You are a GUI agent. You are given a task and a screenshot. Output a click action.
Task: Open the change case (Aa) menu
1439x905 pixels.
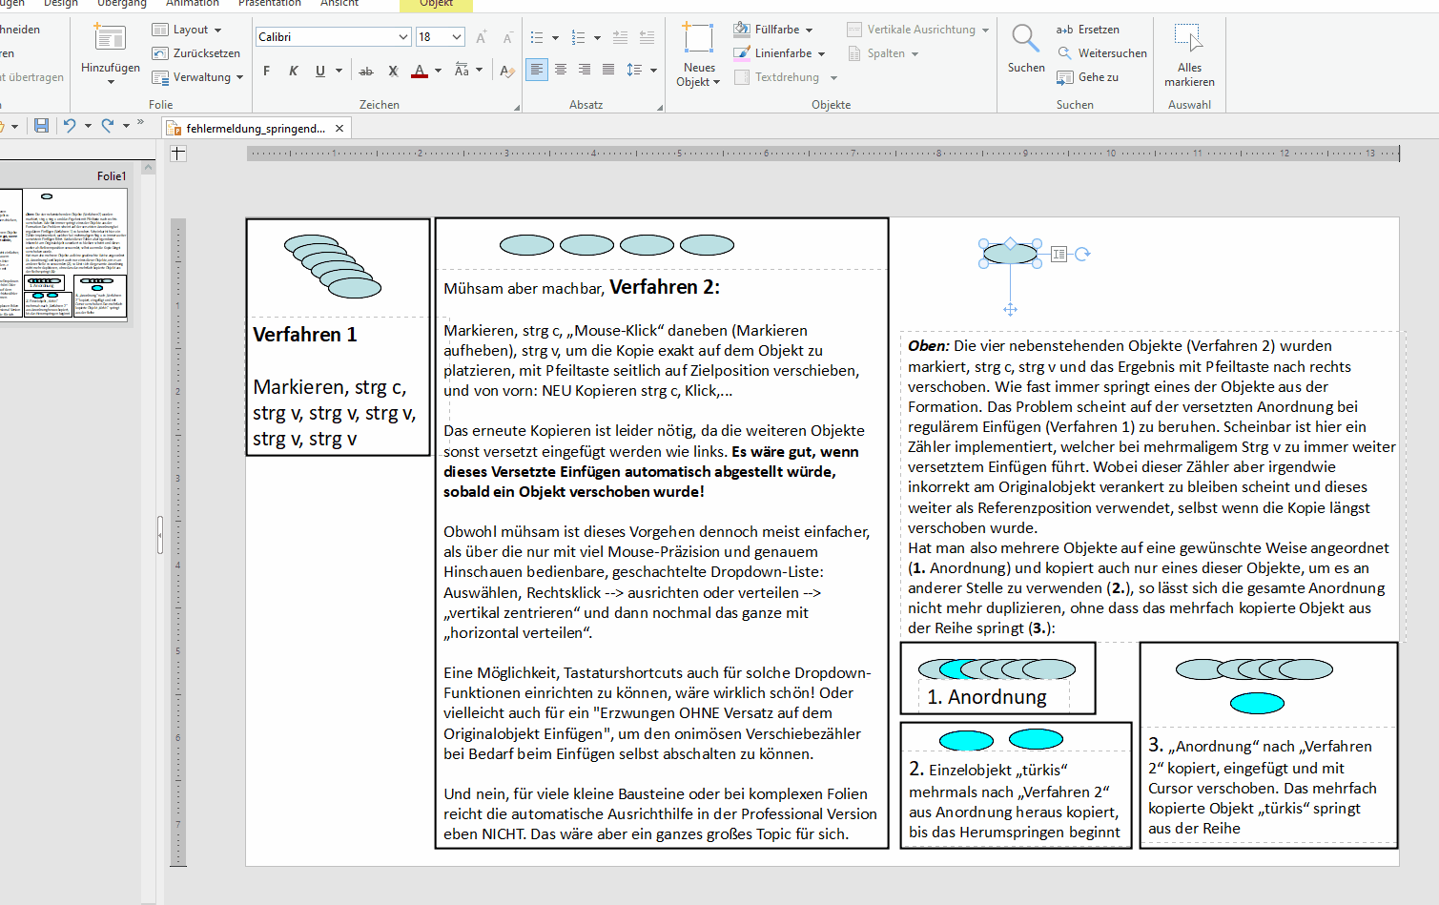tap(462, 71)
